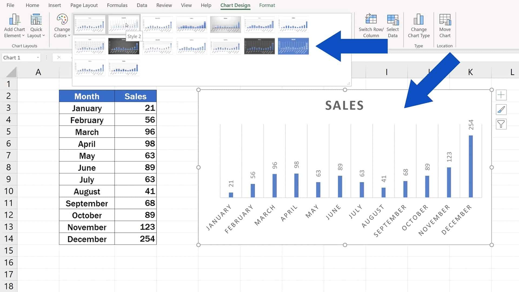Image resolution: width=519 pixels, height=292 pixels.
Task: Apply the Style 2 chart thumbnail
Action: tap(124, 24)
